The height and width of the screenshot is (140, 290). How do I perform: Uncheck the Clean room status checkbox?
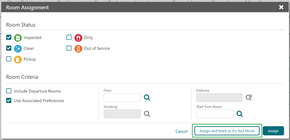pos(9,48)
